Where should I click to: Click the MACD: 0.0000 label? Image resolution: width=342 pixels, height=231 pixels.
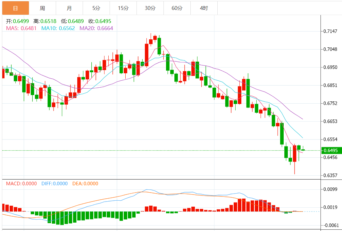pyautogui.click(x=21, y=184)
